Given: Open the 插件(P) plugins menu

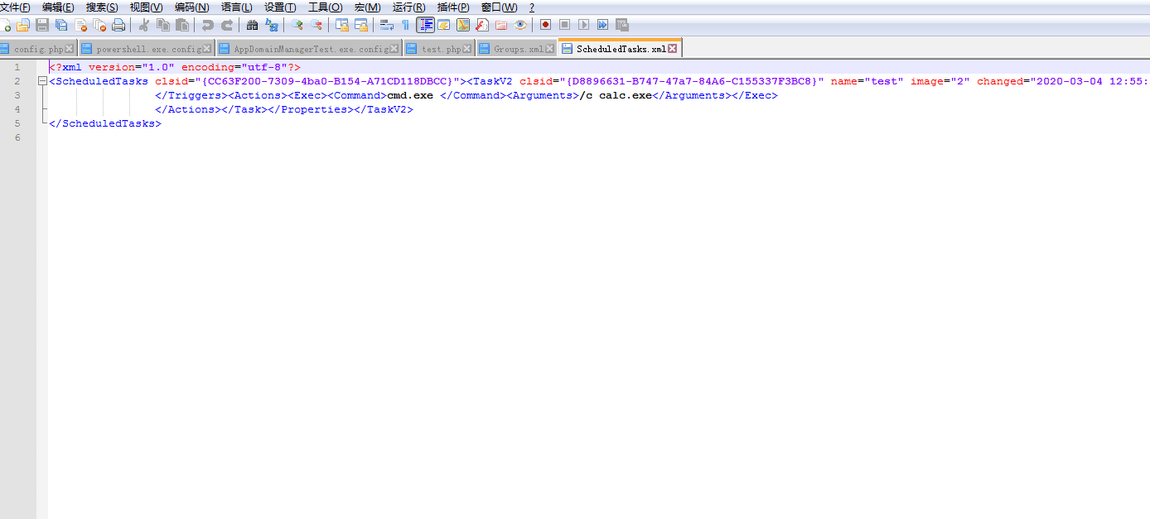Looking at the screenshot, I should coord(453,7).
